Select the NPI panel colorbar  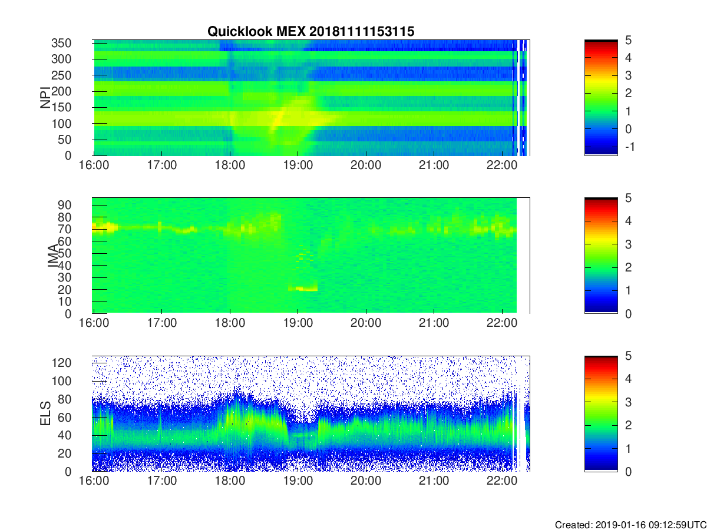[601, 98]
